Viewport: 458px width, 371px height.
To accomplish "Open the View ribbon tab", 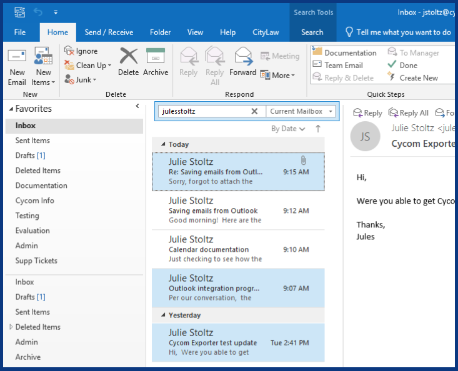I will pyautogui.click(x=195, y=32).
